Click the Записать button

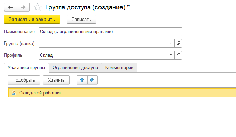pyautogui.click(x=81, y=19)
